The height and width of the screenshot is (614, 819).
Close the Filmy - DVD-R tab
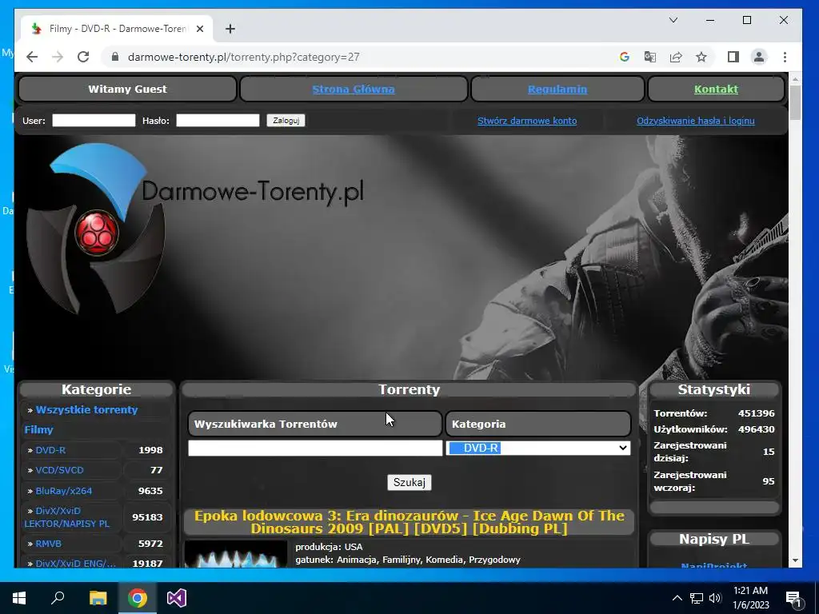point(199,29)
